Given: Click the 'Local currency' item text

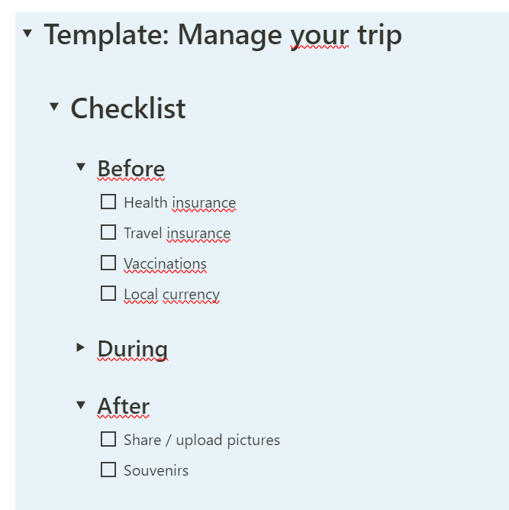Looking at the screenshot, I should [x=172, y=295].
